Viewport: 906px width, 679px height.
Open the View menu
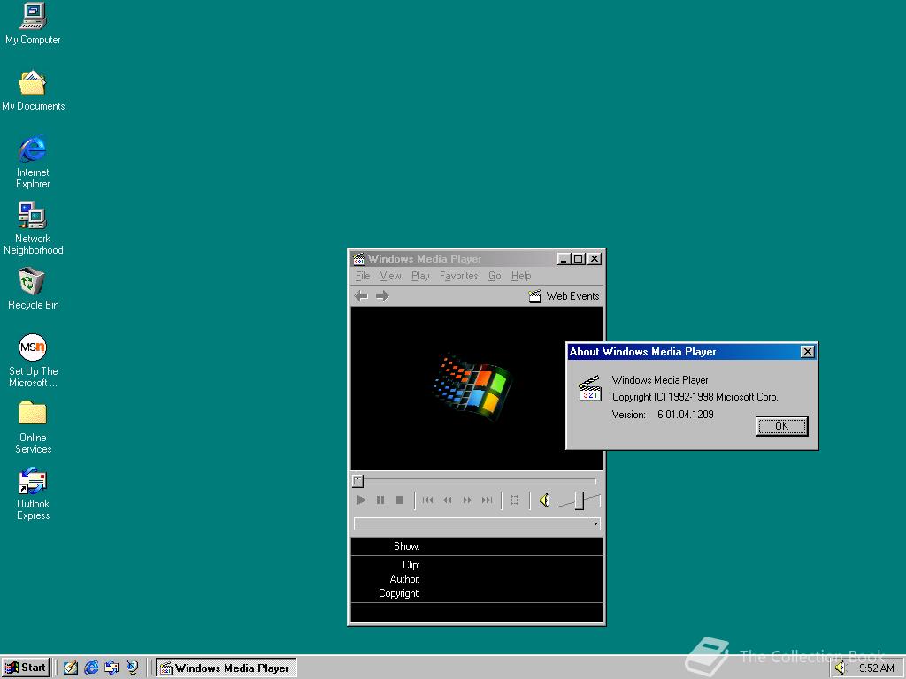tap(390, 276)
